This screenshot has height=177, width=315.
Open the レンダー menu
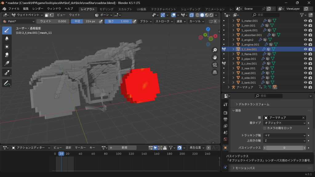(38, 9)
